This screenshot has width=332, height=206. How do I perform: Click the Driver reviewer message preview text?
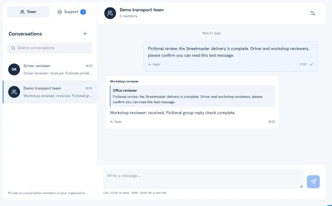58,74
